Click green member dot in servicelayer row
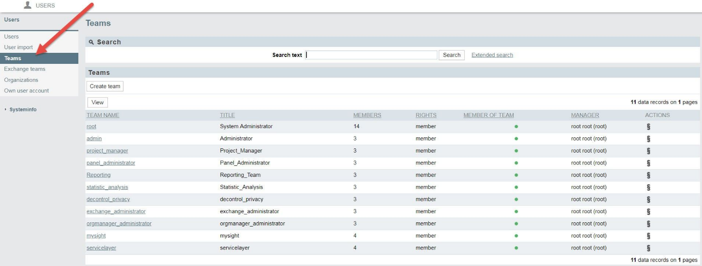702x266 pixels. tap(516, 248)
